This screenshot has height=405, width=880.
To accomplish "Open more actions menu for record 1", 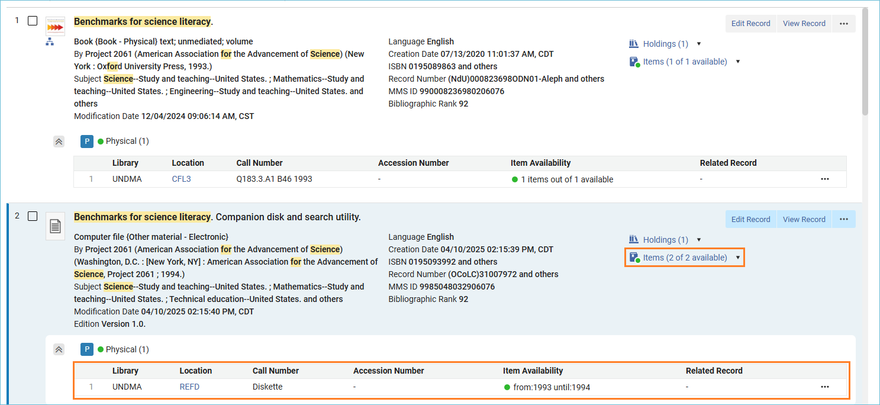I will [843, 24].
